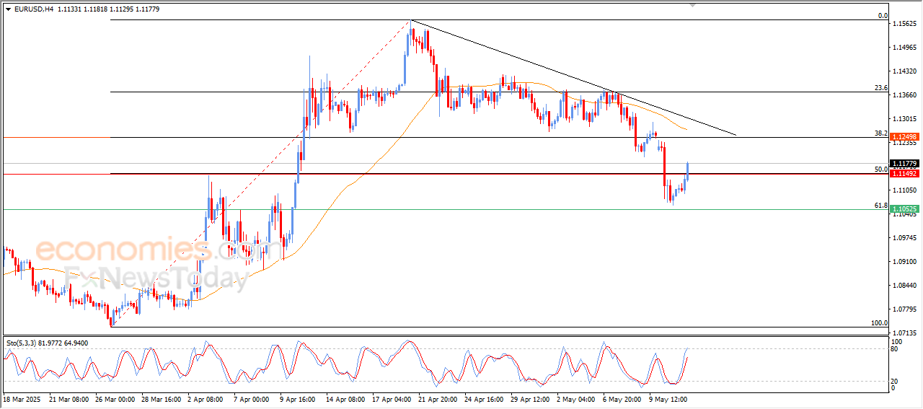Select the descending black trendline
923x409 pixels.
[573, 77]
